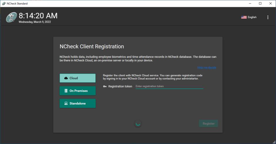This screenshot has width=276, height=144.
Task: Click the window resize grip corner
Action: pyautogui.click(x=274, y=142)
